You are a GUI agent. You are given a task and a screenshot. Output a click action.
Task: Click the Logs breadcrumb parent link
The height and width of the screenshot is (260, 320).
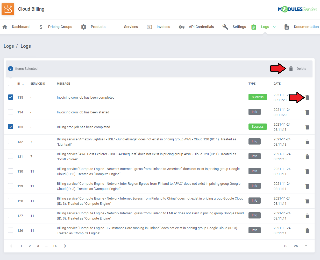point(9,46)
